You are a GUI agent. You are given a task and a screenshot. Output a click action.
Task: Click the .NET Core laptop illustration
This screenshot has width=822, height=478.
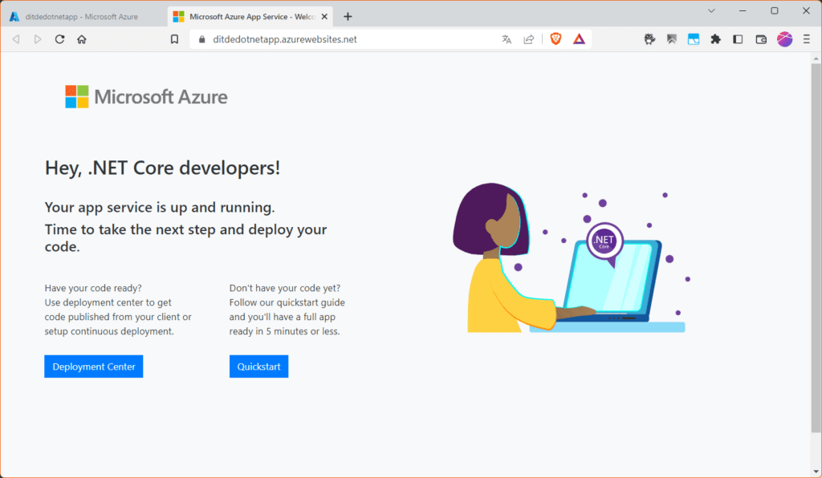point(571,258)
